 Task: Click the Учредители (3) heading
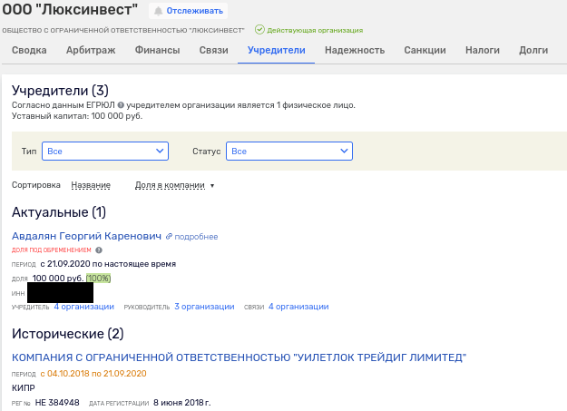[x=60, y=91]
